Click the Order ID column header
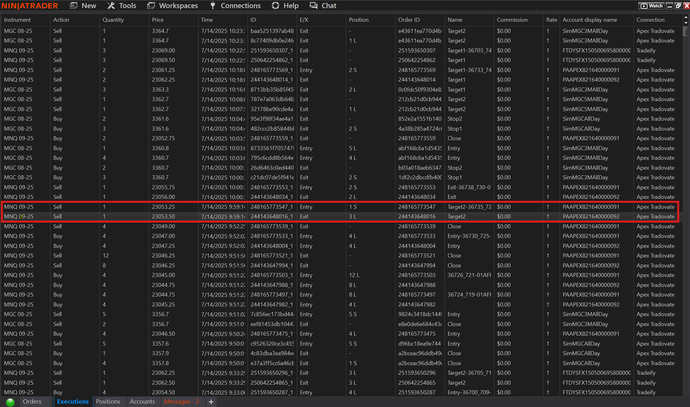The height and width of the screenshot is (407, 690). (420, 20)
